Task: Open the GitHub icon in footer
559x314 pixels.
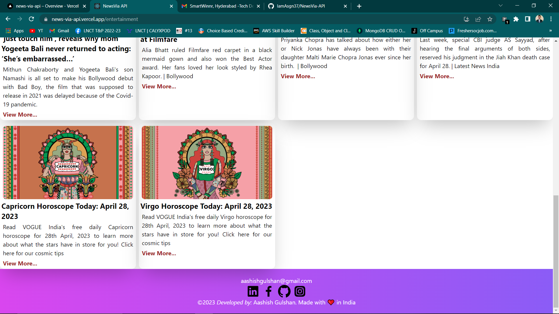Action: click(284, 291)
